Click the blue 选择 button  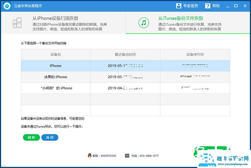[50, 137]
